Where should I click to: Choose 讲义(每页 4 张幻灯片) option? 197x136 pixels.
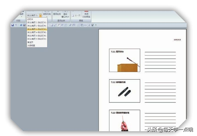(x=37, y=32)
